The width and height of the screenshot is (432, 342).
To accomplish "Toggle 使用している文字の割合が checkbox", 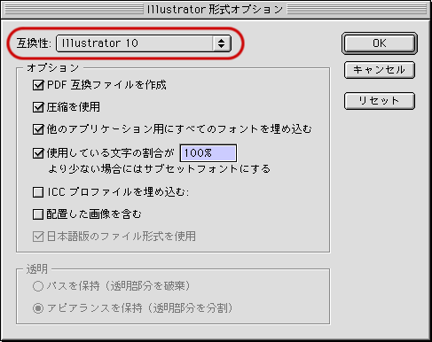I will click(38, 153).
